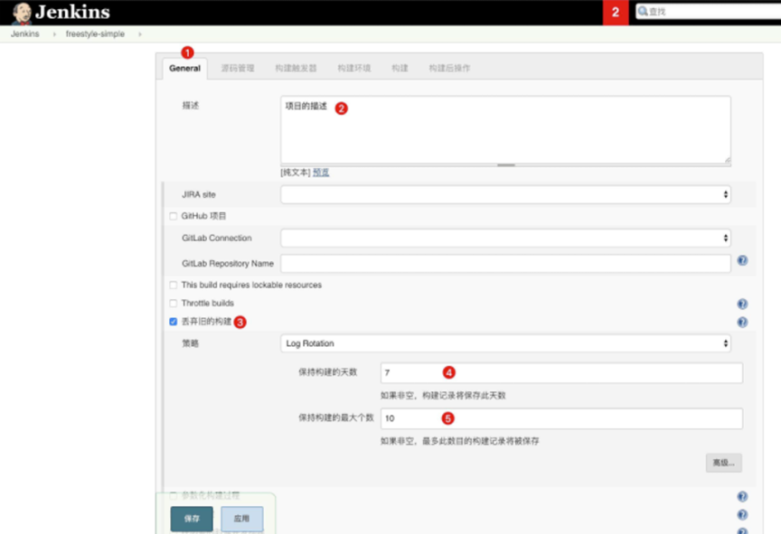
Task: Enable the GitHub 项目 checkbox
Action: pos(174,216)
